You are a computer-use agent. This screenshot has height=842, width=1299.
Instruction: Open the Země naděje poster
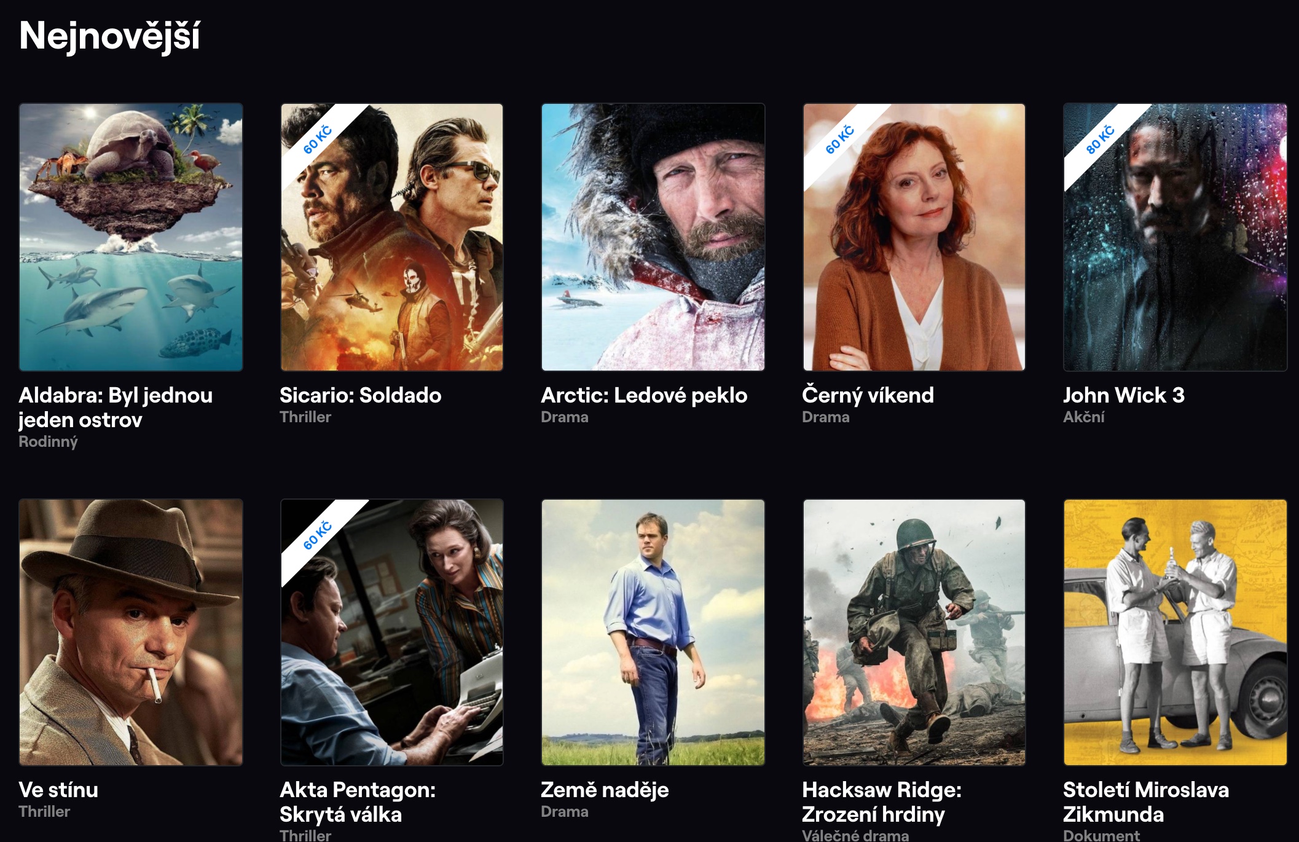tap(653, 632)
